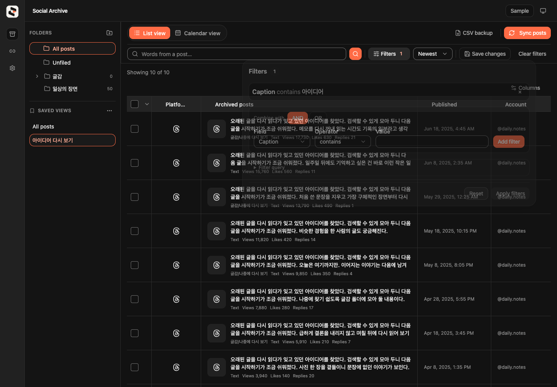Click Threads platform icon for May 29 post
557x387 pixels.
coord(176,197)
